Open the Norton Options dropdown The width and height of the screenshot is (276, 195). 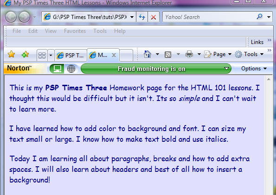[x=254, y=69]
